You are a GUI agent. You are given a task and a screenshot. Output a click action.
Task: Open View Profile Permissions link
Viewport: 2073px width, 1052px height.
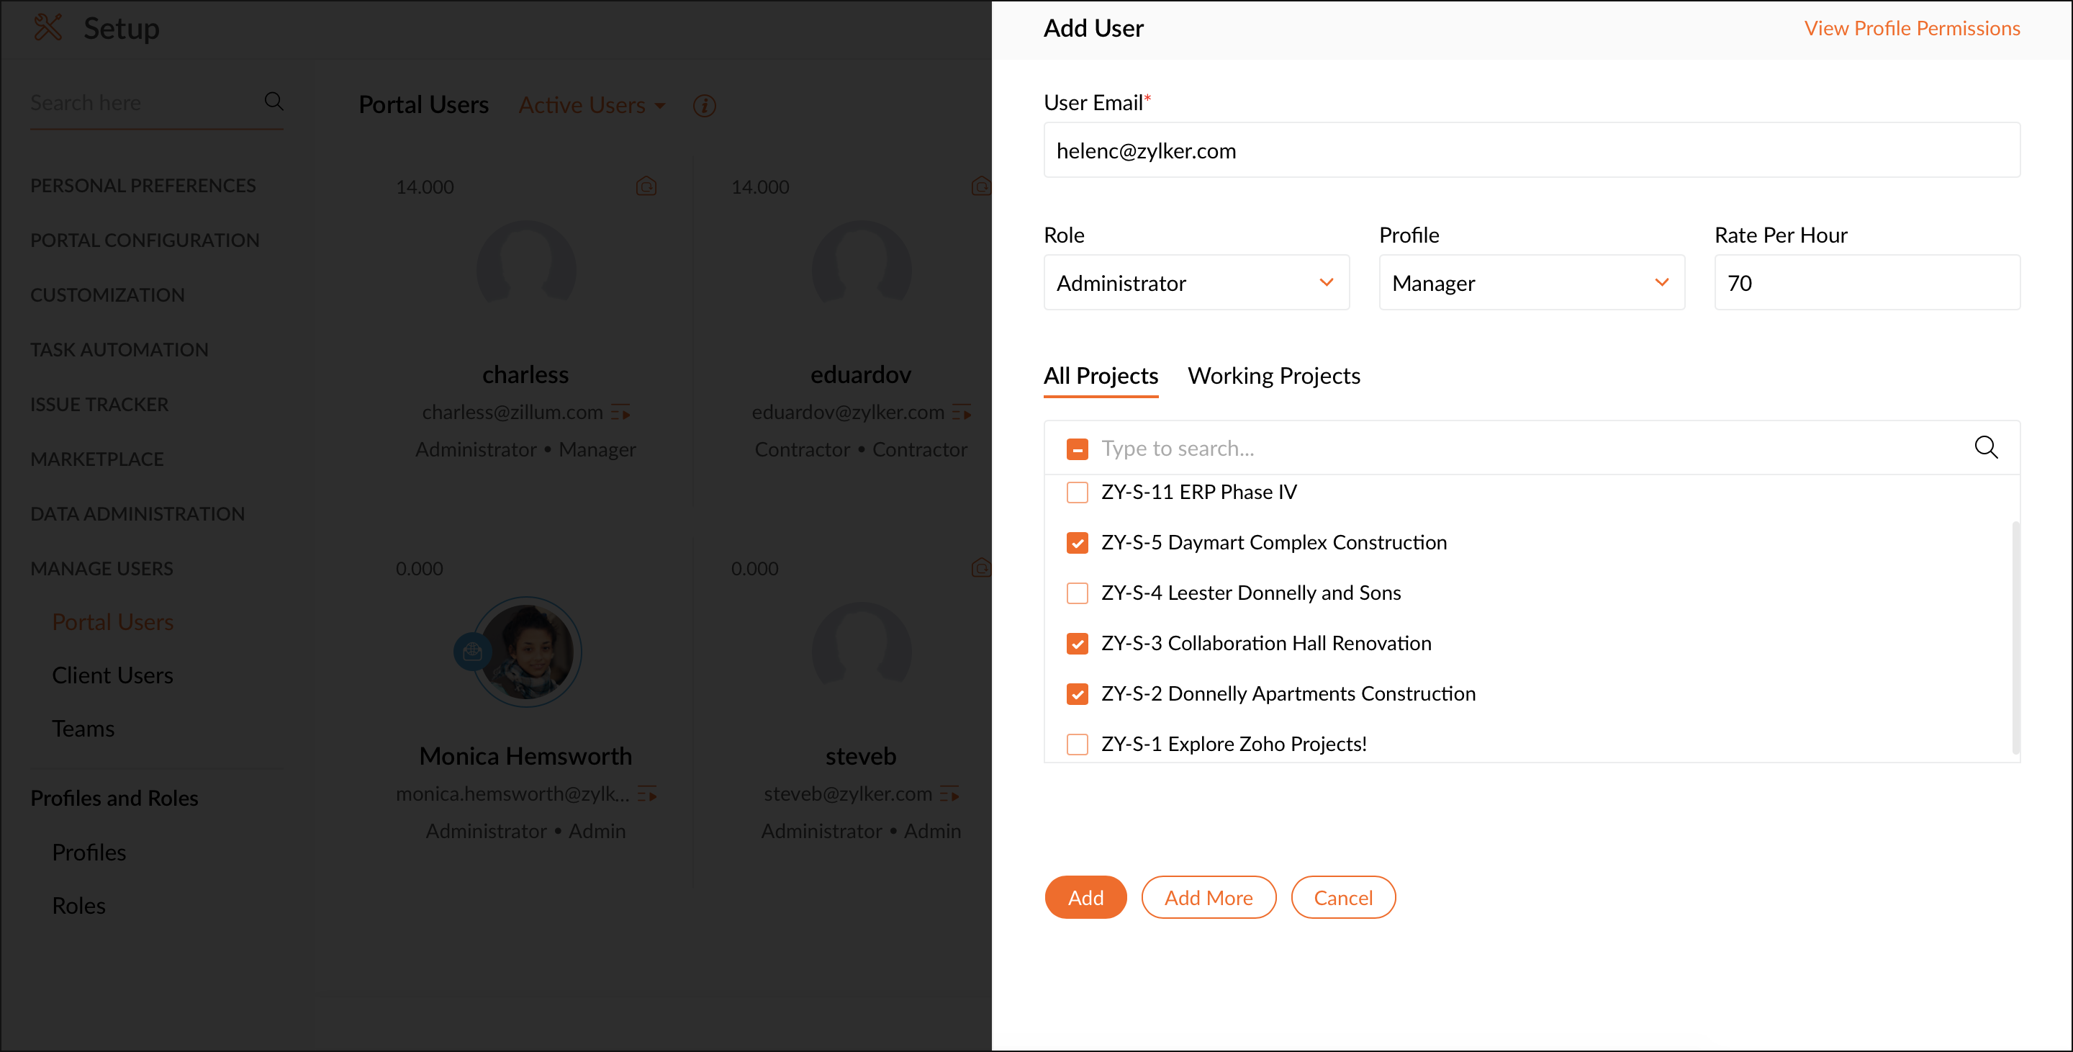click(1912, 28)
